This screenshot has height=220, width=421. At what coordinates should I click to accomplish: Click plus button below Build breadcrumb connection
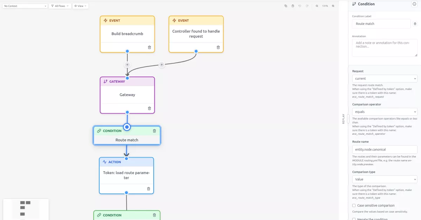coord(127,65)
